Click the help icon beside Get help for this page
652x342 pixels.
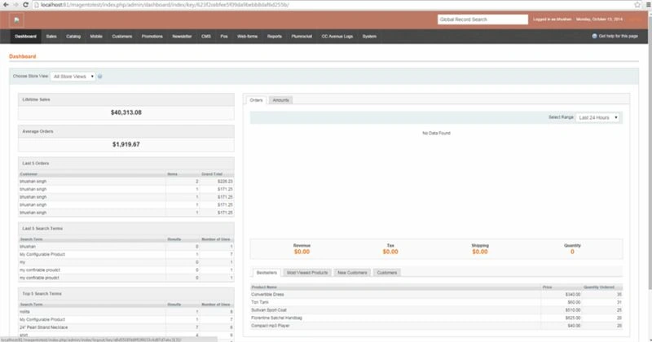[x=594, y=36]
